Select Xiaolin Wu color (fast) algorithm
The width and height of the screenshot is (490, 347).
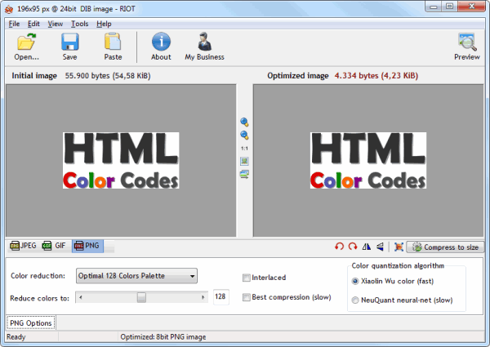tap(355, 281)
